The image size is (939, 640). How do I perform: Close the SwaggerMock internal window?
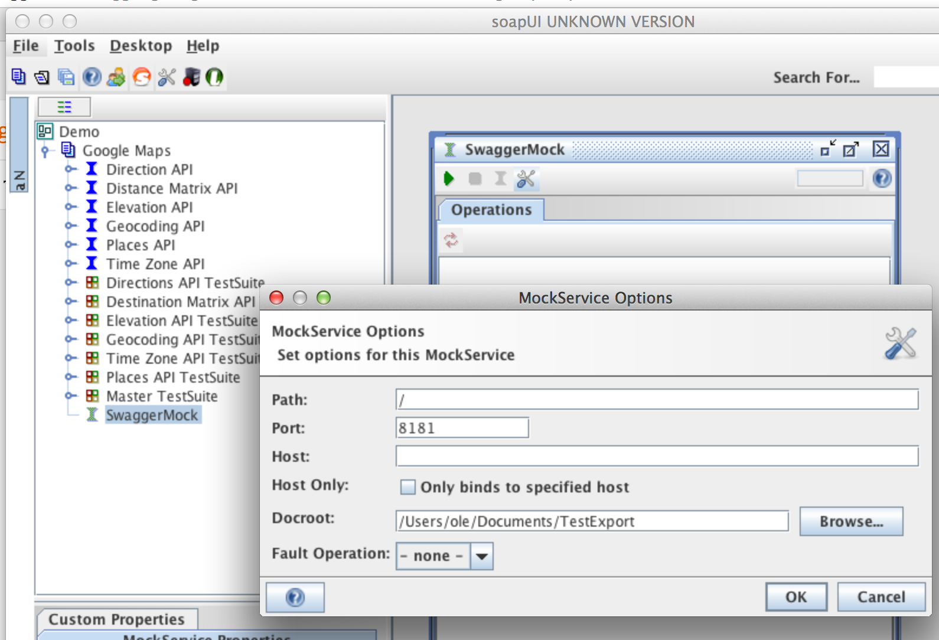(x=881, y=149)
